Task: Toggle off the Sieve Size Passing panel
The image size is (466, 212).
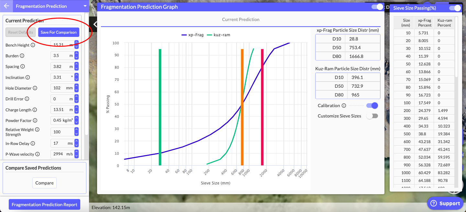Action: [455, 8]
